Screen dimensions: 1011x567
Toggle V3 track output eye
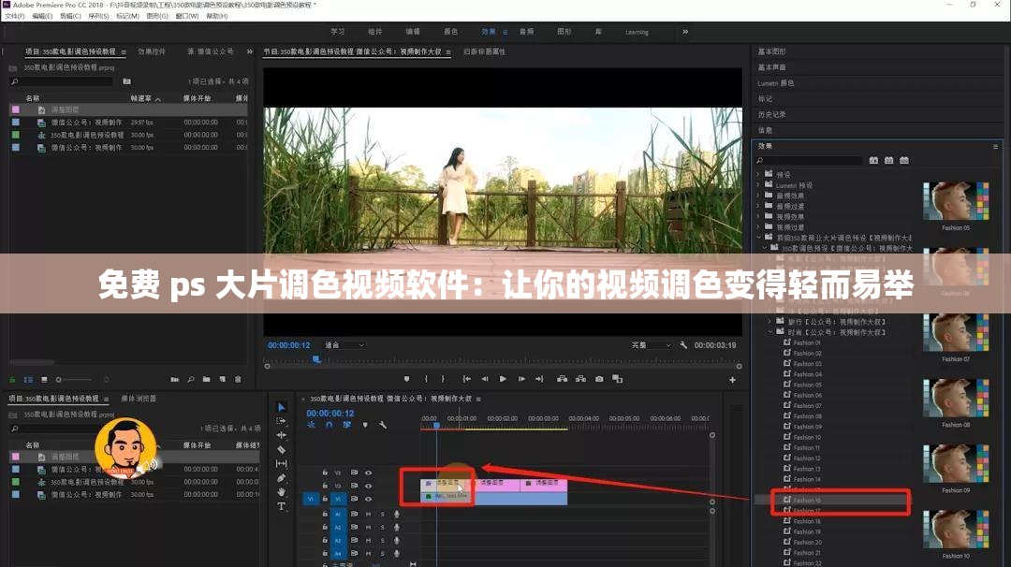[368, 472]
